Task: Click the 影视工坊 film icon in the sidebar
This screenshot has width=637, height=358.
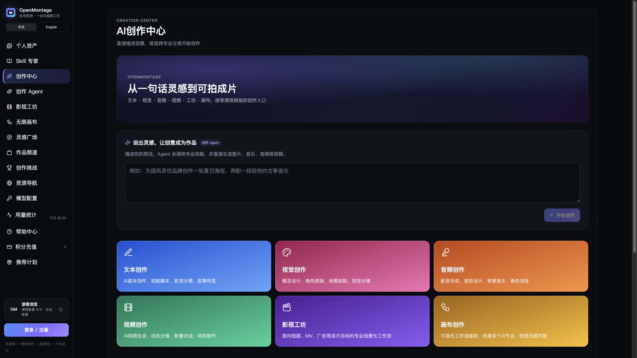Action: [9, 107]
